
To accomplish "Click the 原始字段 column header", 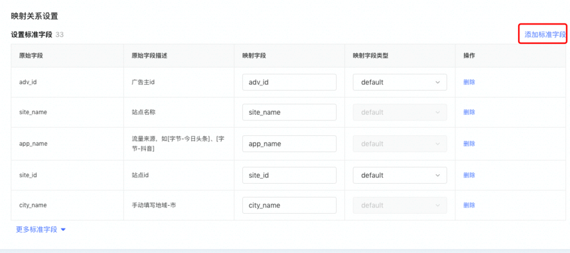I will pyautogui.click(x=32, y=56).
